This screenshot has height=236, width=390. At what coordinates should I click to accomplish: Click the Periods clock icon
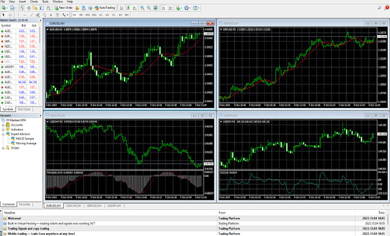(x=186, y=8)
